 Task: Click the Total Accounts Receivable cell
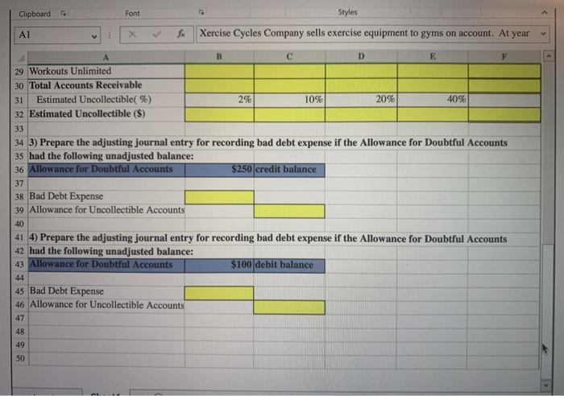click(x=106, y=85)
